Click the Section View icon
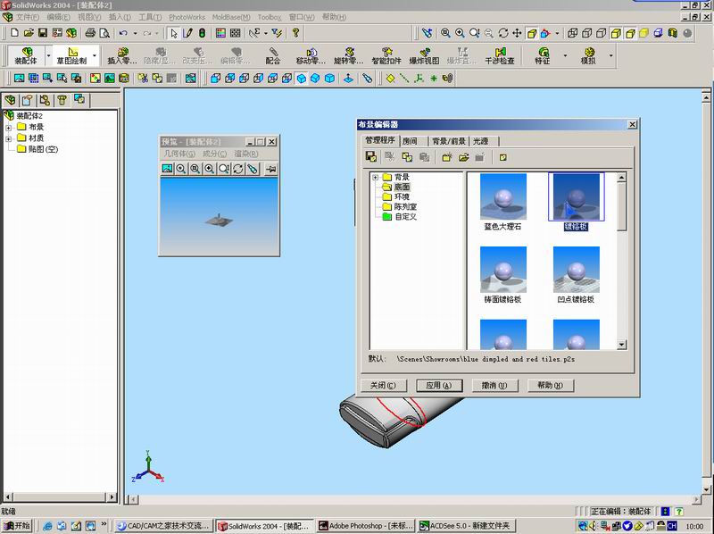 pyautogui.click(x=673, y=33)
